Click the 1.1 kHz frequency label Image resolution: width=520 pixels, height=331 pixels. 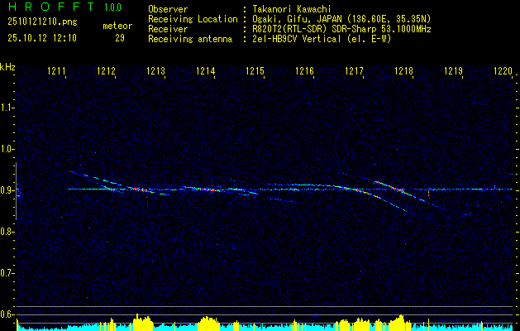click(x=7, y=108)
